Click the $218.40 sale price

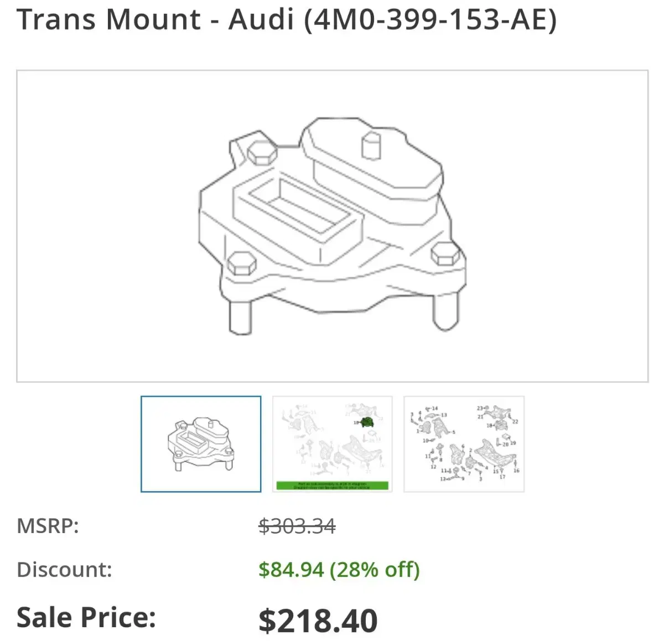pos(318,620)
